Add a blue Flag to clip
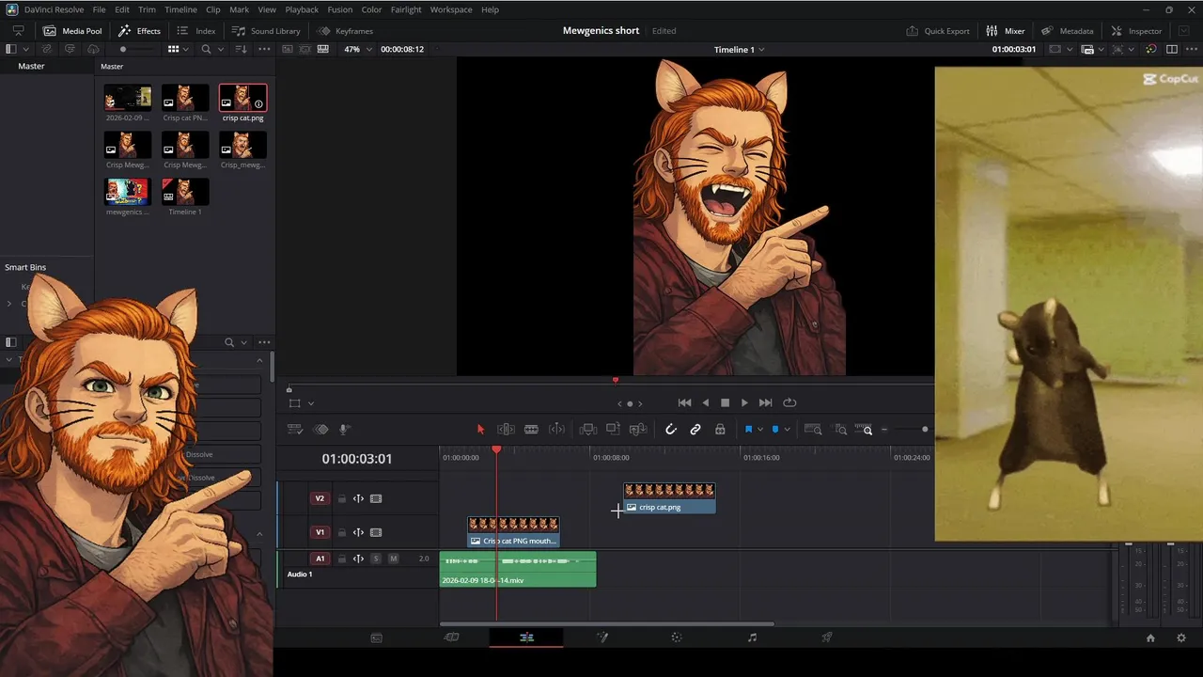This screenshot has width=1203, height=677. (x=749, y=429)
